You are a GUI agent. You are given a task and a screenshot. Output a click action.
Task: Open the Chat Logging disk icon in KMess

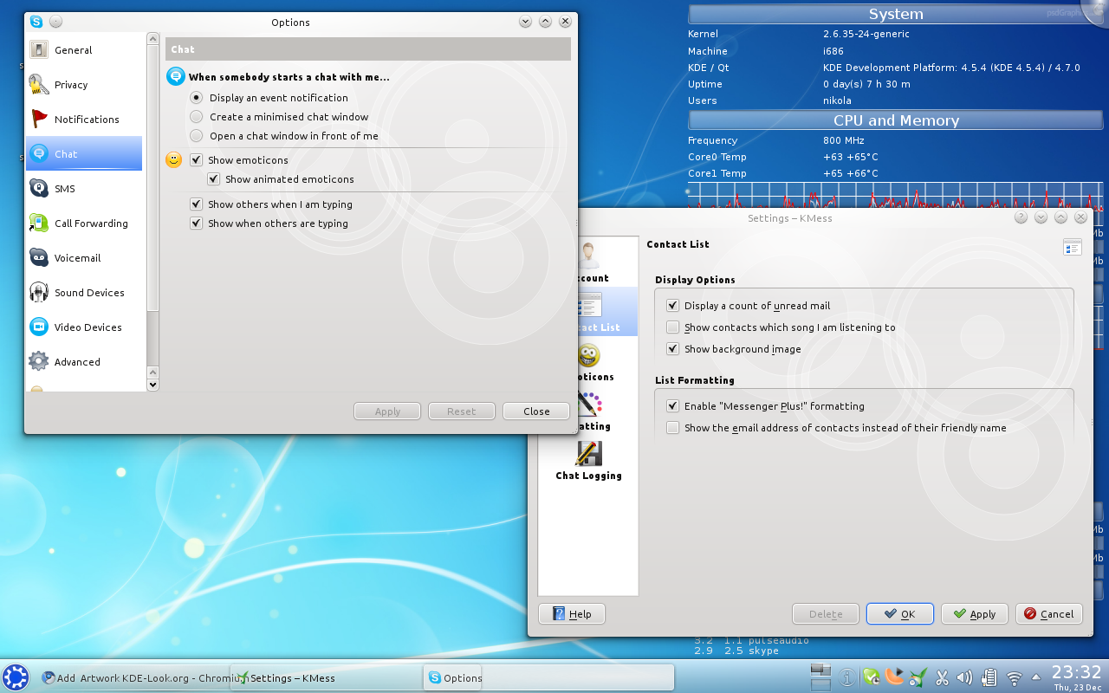pos(589,454)
